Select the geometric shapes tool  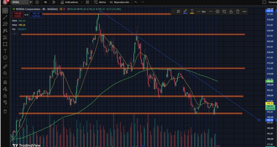coord(5,44)
